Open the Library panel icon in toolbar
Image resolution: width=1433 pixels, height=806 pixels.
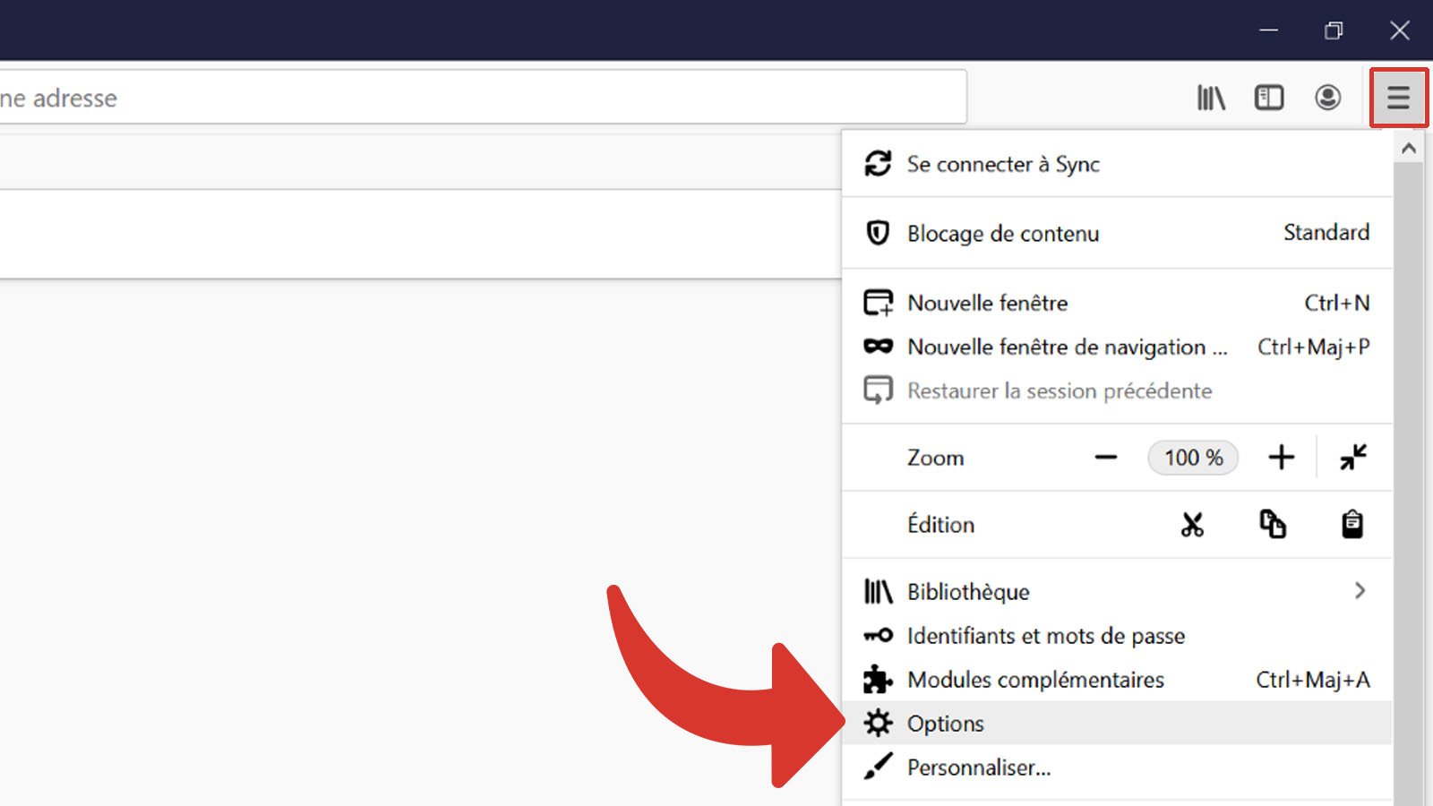click(1211, 98)
